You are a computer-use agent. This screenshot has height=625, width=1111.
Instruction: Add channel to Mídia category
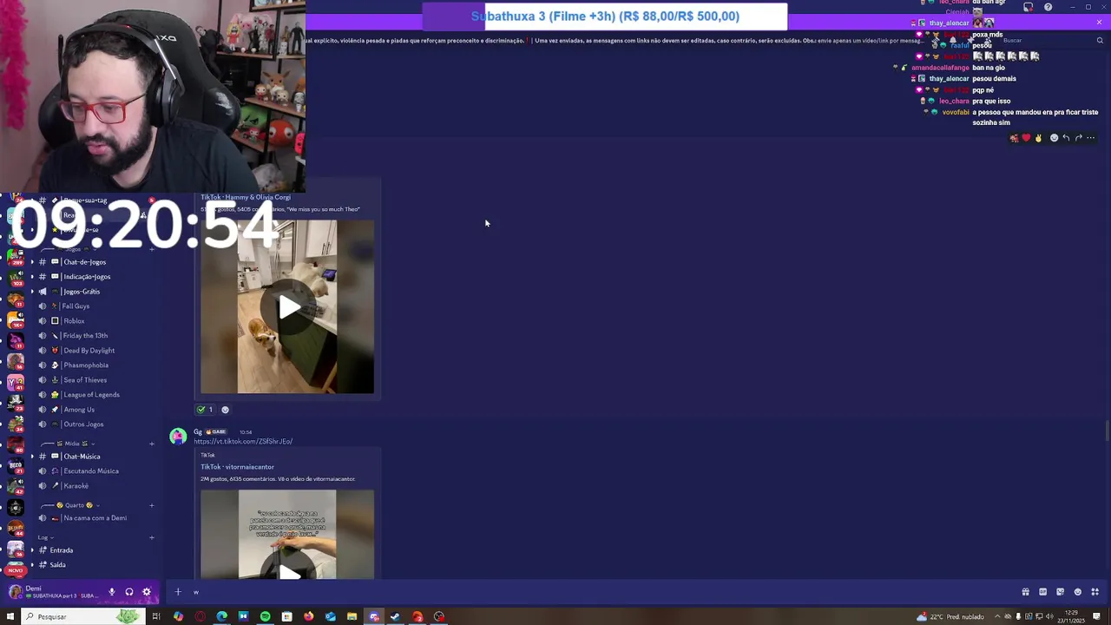tap(152, 444)
